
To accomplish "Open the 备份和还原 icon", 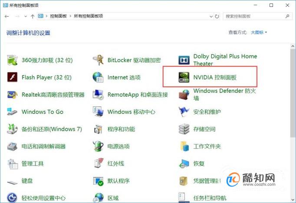I will [12, 129].
